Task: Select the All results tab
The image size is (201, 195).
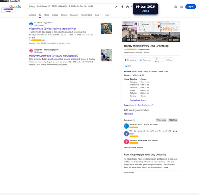Action: coord(40,15)
